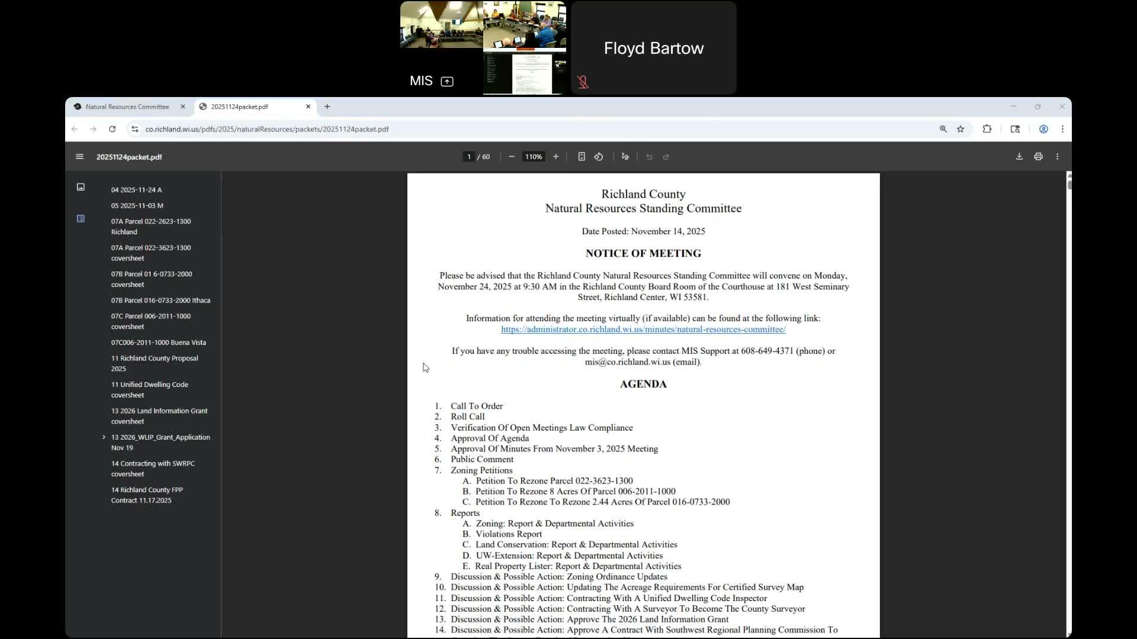
Task: Click the fit to page icon
Action: 582,157
